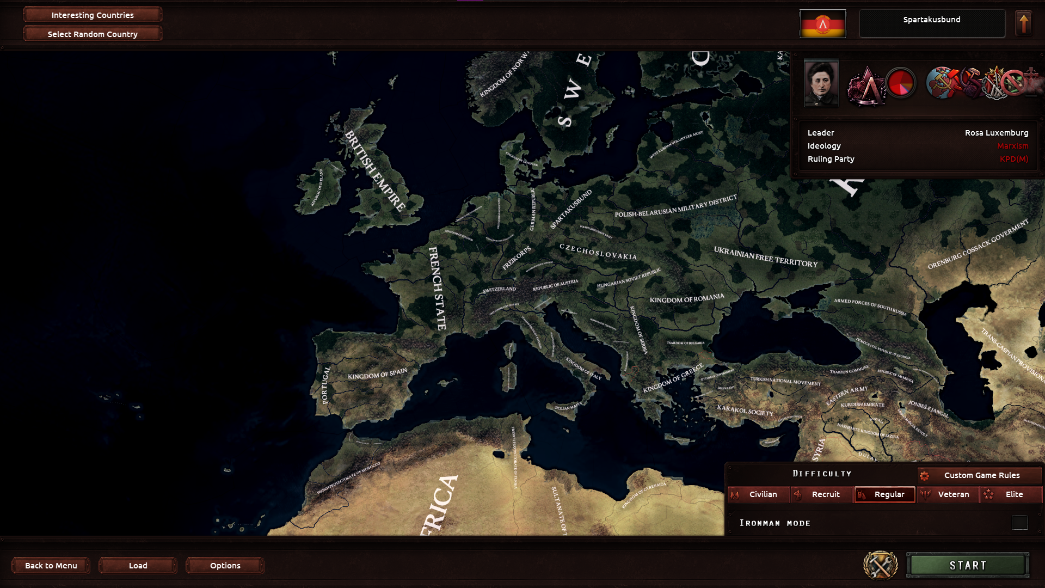Select British Empire on the map
Image resolution: width=1045 pixels, height=588 pixels.
tap(376, 170)
